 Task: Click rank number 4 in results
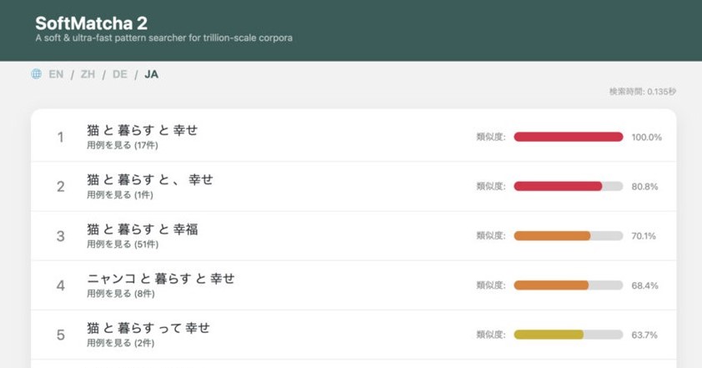(x=60, y=285)
